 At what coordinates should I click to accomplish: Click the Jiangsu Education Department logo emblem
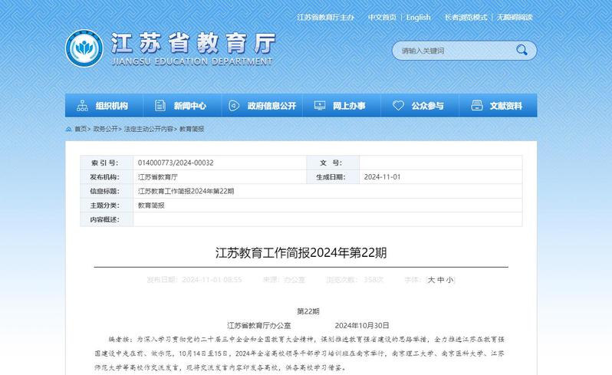point(83,48)
